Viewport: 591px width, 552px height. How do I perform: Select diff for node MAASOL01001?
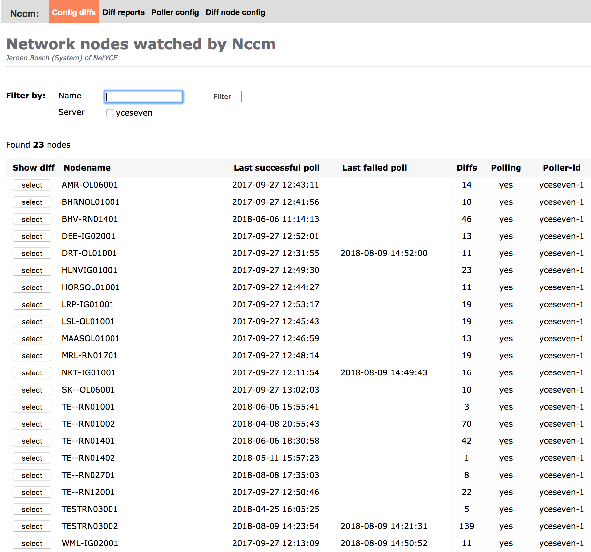32,339
